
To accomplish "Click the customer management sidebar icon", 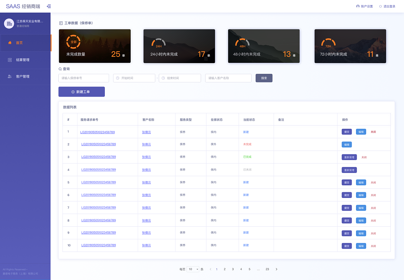I will 10,76.
